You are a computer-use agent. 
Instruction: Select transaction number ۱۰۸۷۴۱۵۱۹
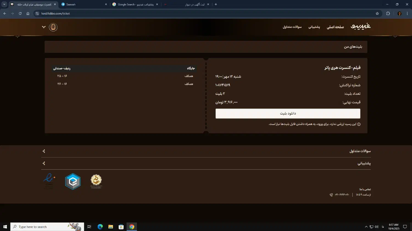[x=223, y=85]
